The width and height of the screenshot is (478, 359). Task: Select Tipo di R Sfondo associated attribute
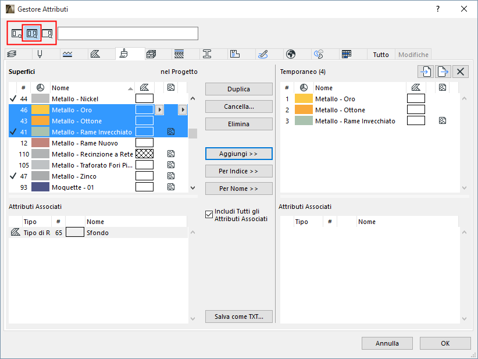click(98, 233)
